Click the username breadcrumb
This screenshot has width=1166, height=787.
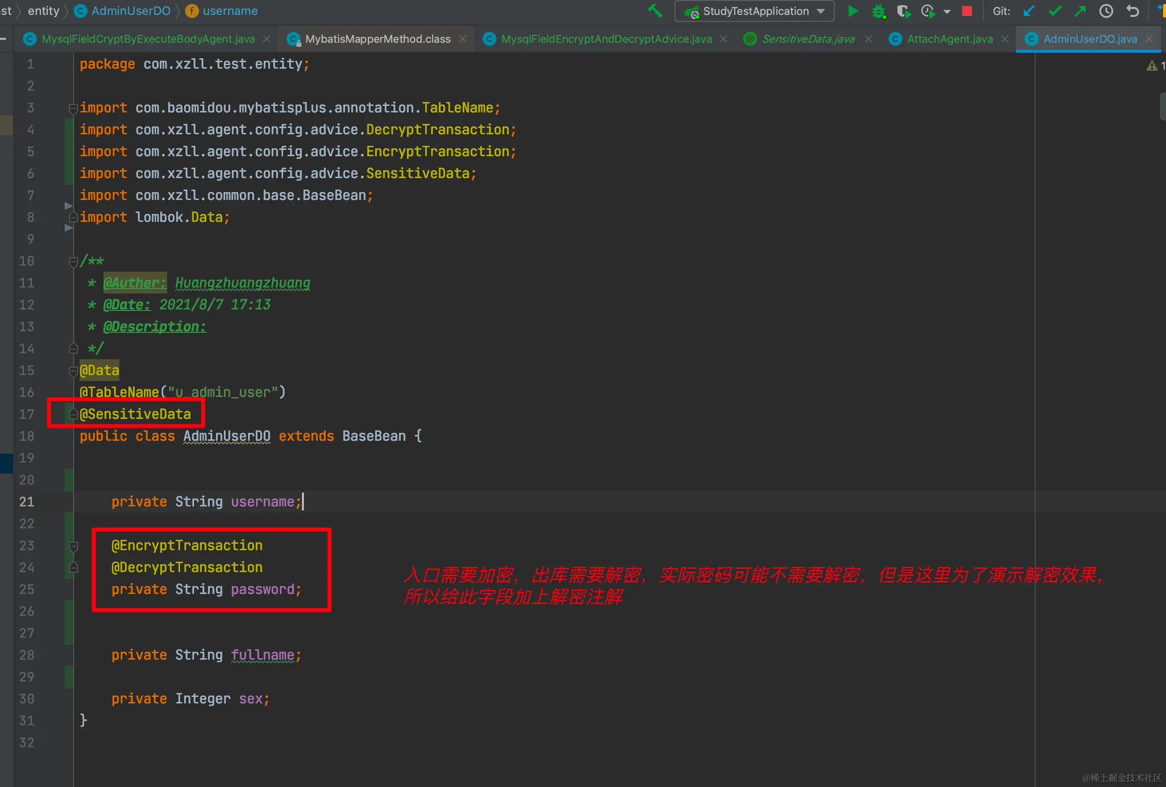230,11
